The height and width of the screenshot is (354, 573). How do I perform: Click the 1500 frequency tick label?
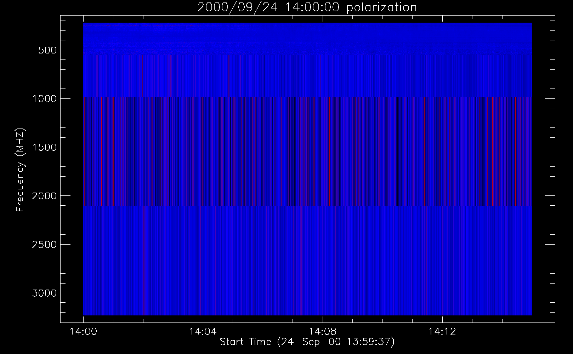44,147
